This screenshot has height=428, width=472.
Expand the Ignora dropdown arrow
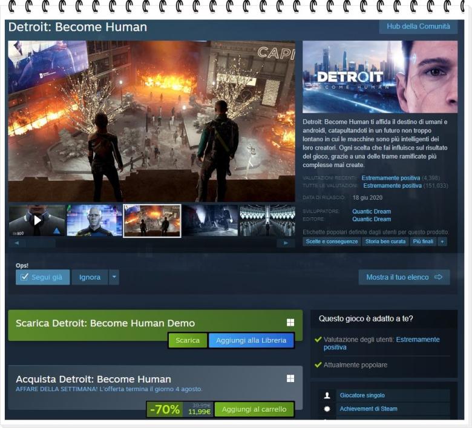[114, 277]
